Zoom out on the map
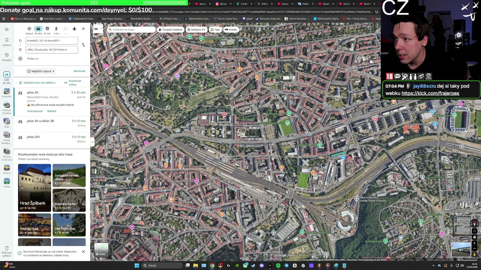481x270 pixels. click(x=475, y=248)
